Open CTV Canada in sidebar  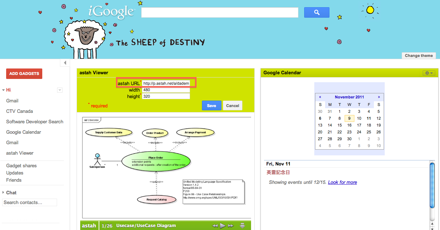coord(20,111)
